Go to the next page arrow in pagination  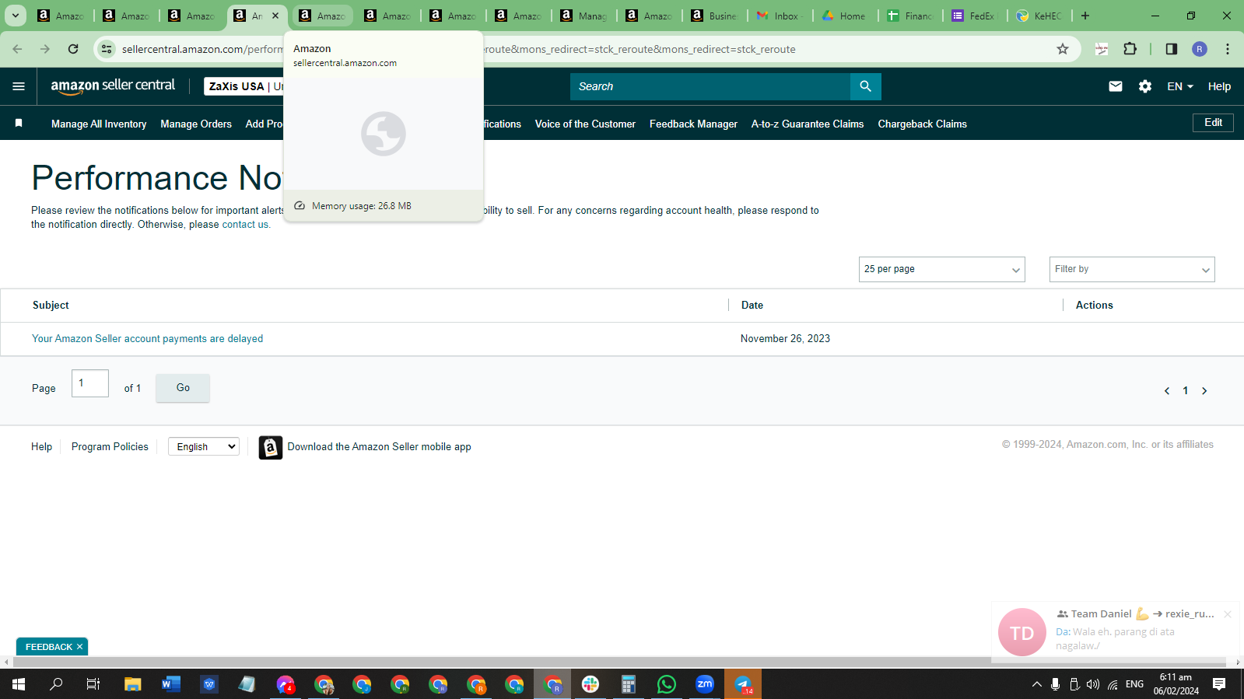[1204, 391]
